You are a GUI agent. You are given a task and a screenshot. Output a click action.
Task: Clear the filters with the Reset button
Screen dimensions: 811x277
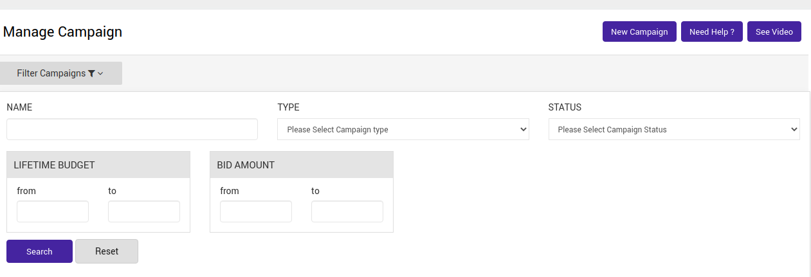click(107, 251)
